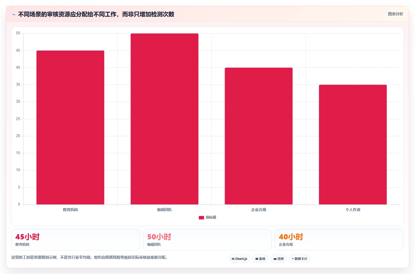415x274 pixels.
Task: Click the 数据卡片 tag
Action: coord(300,259)
